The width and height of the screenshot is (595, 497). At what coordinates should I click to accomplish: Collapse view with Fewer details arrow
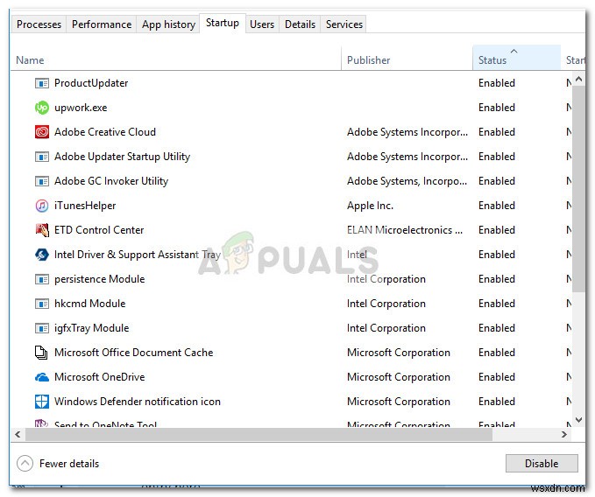pos(25,463)
